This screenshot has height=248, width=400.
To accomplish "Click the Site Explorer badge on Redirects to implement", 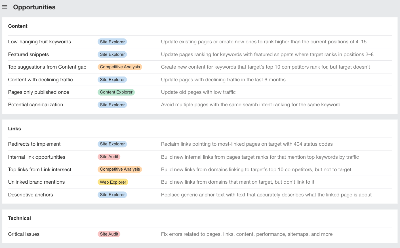I will (112, 144).
